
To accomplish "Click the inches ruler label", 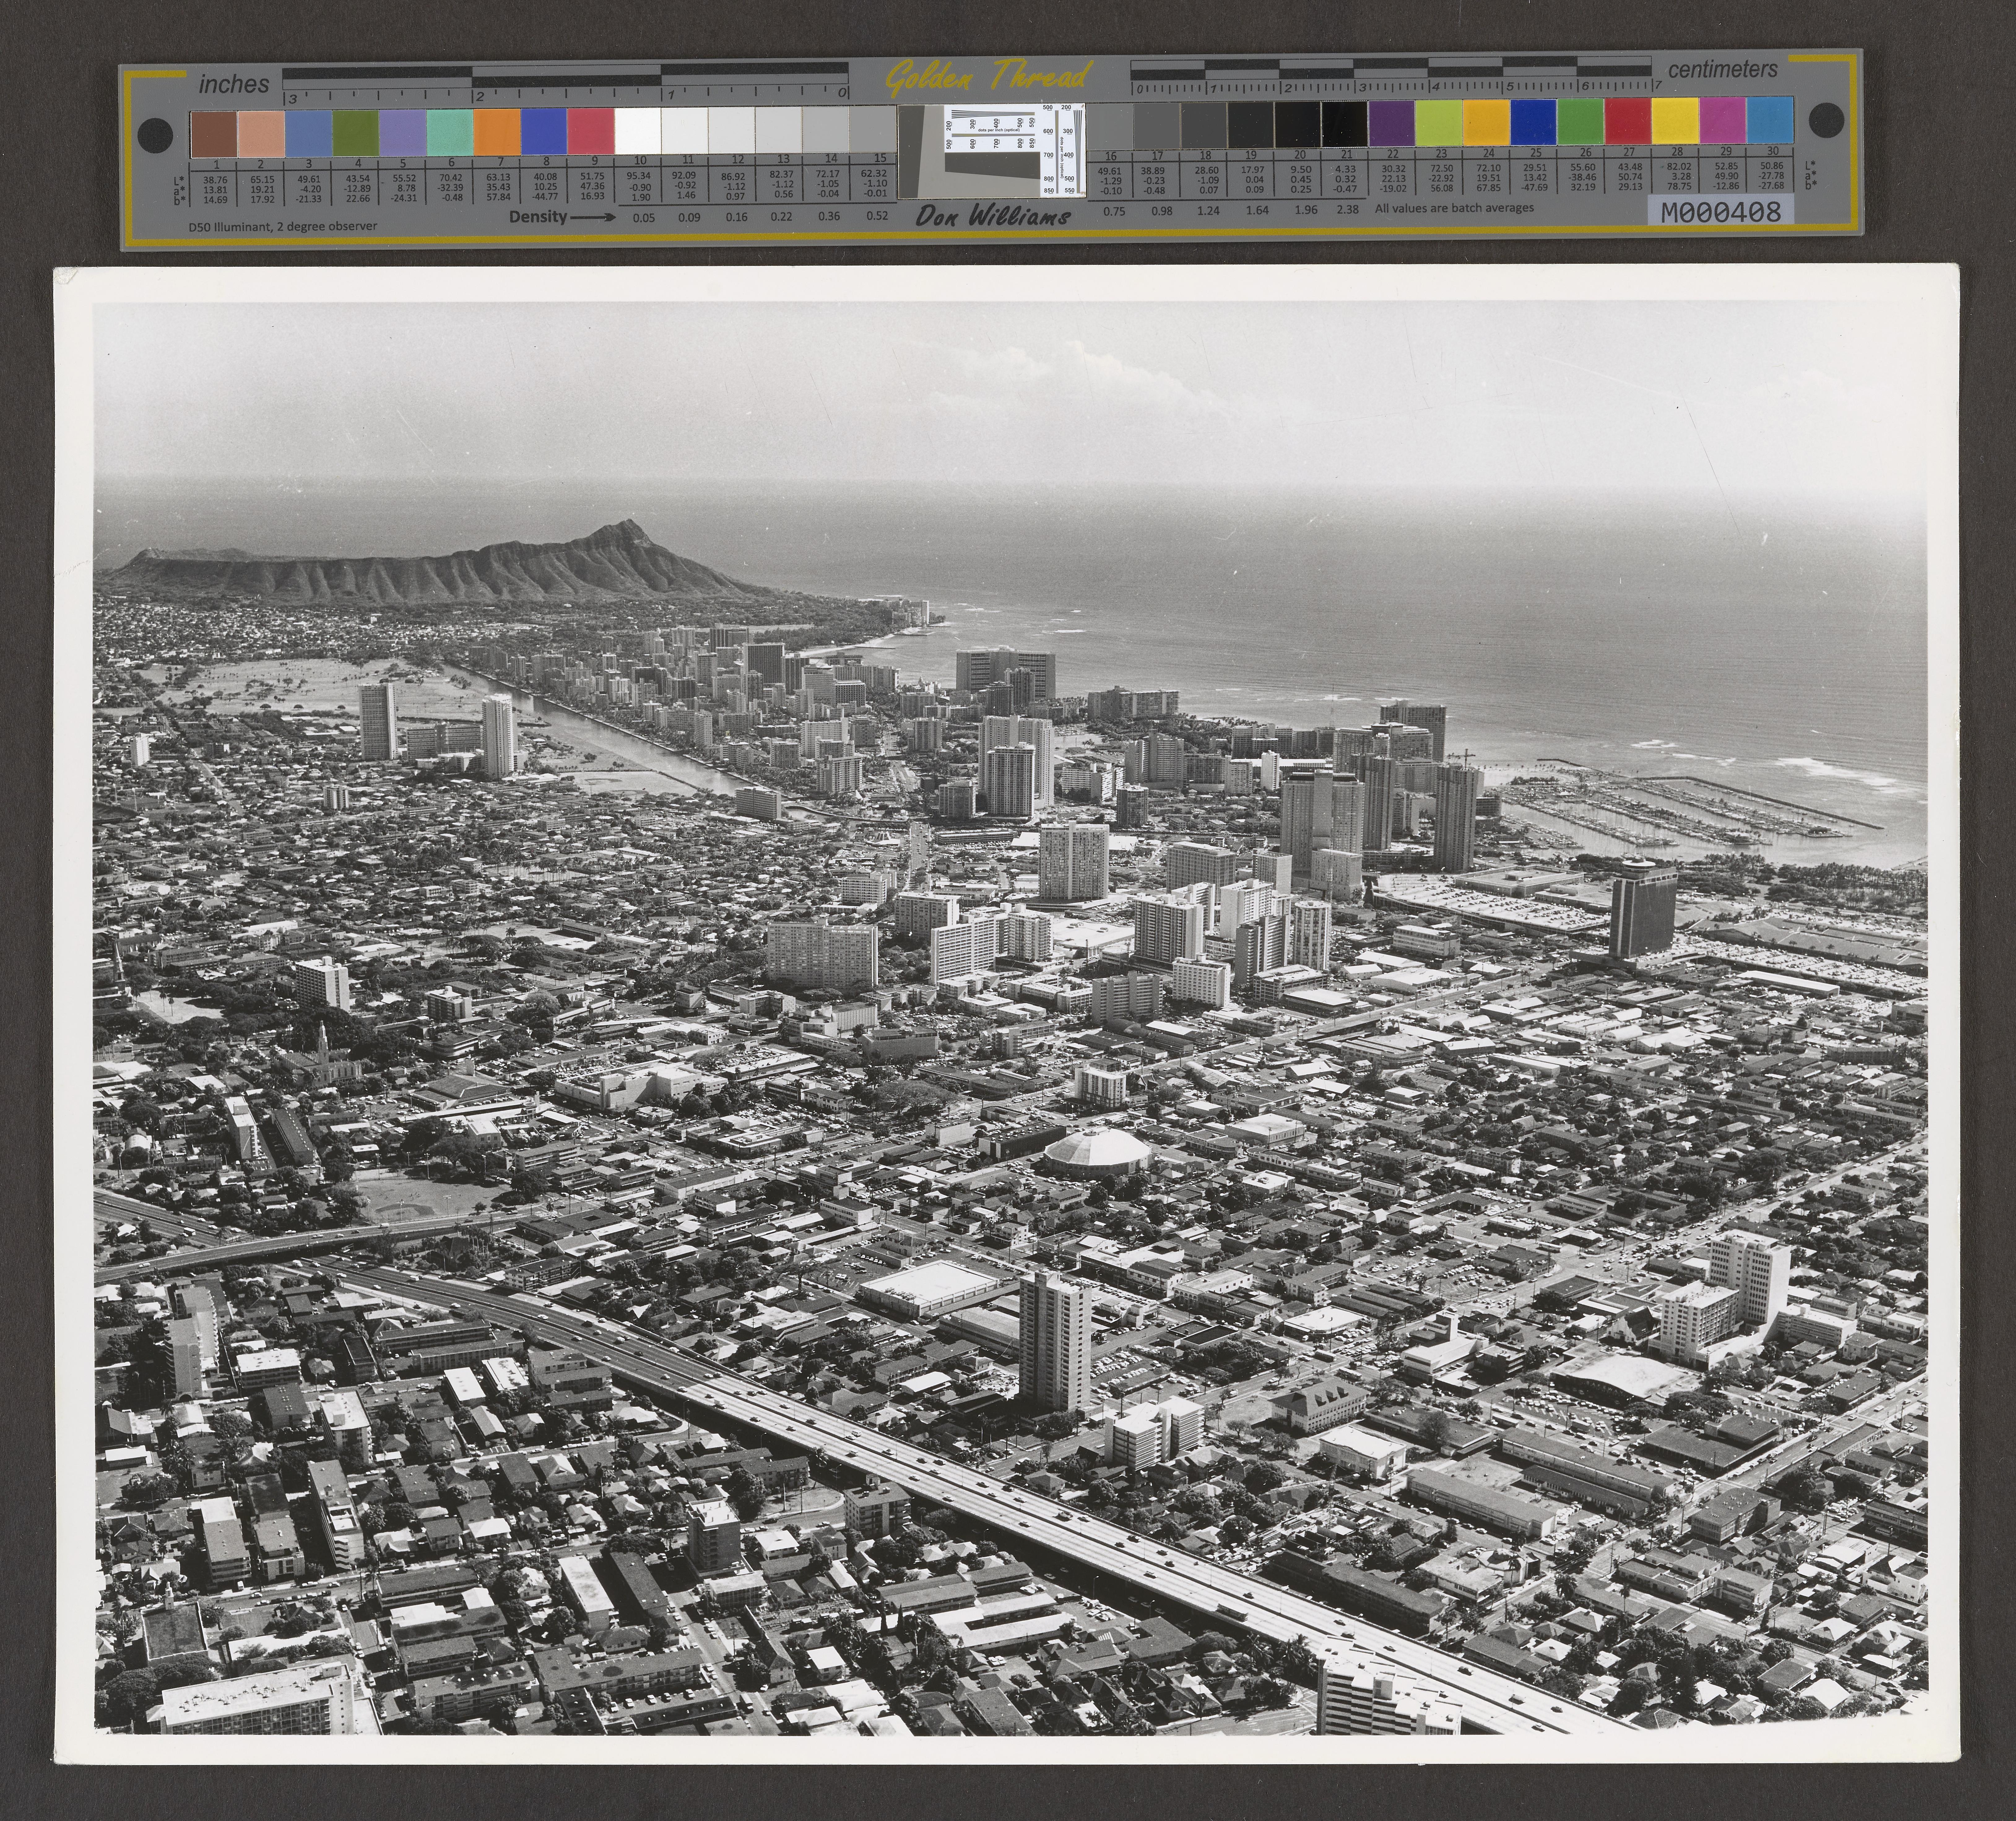I will [234, 84].
